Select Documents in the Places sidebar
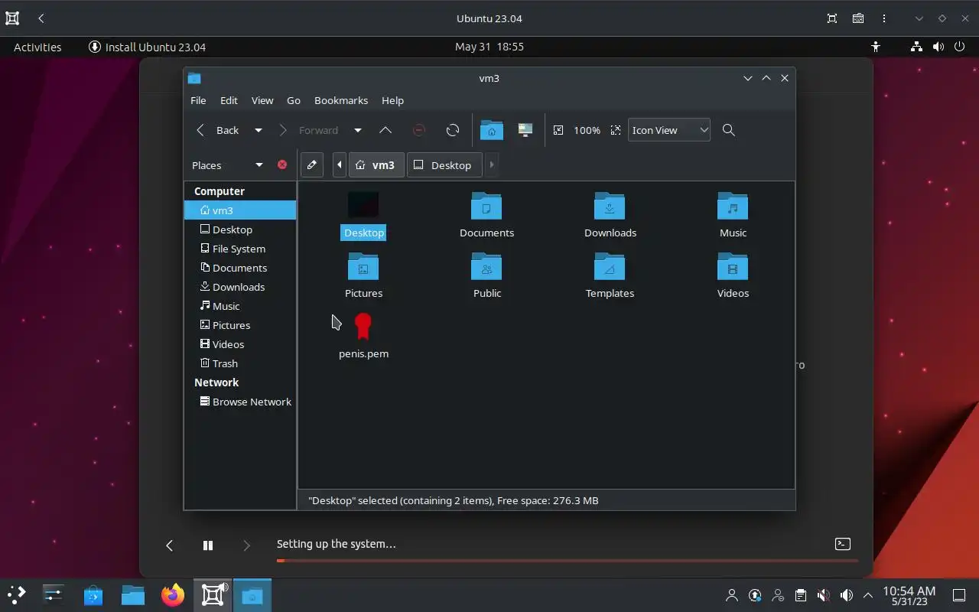 tap(240, 268)
